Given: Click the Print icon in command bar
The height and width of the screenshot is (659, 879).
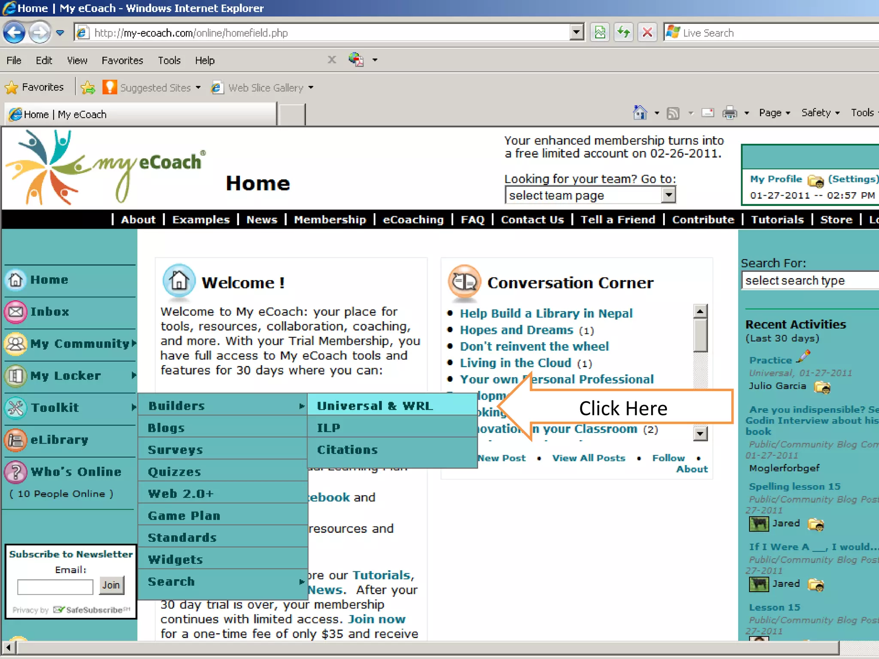Looking at the screenshot, I should (x=729, y=113).
